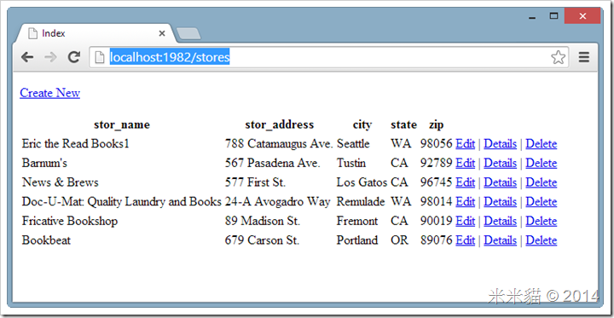Open the Chrome hamburger menu
Screen dimensions: 614x318
click(584, 58)
